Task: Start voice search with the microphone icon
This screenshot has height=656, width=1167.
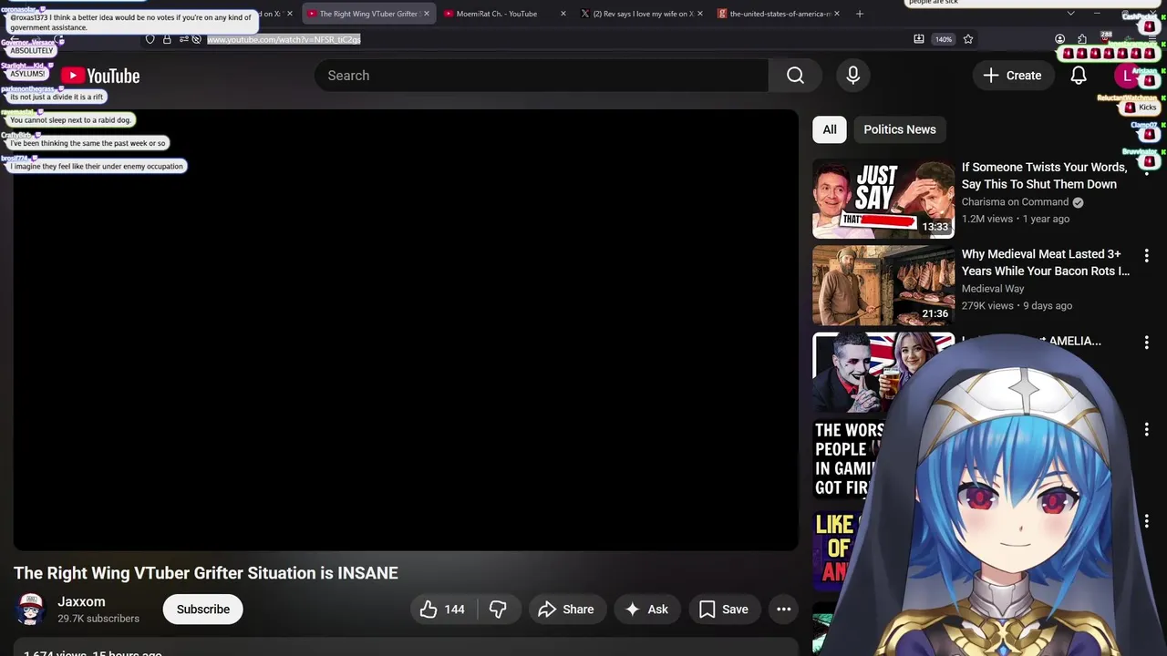Action: (853, 76)
